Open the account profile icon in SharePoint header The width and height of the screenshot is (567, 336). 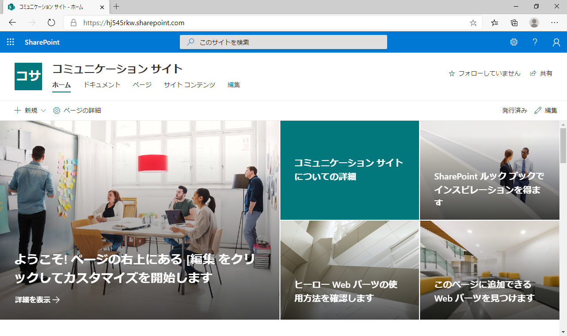(x=556, y=42)
